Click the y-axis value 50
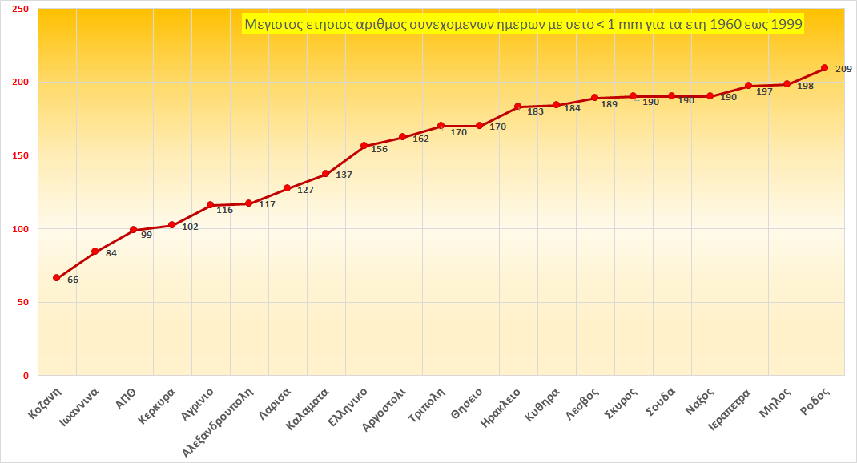Screen dimensions: 857x463 (x=22, y=302)
